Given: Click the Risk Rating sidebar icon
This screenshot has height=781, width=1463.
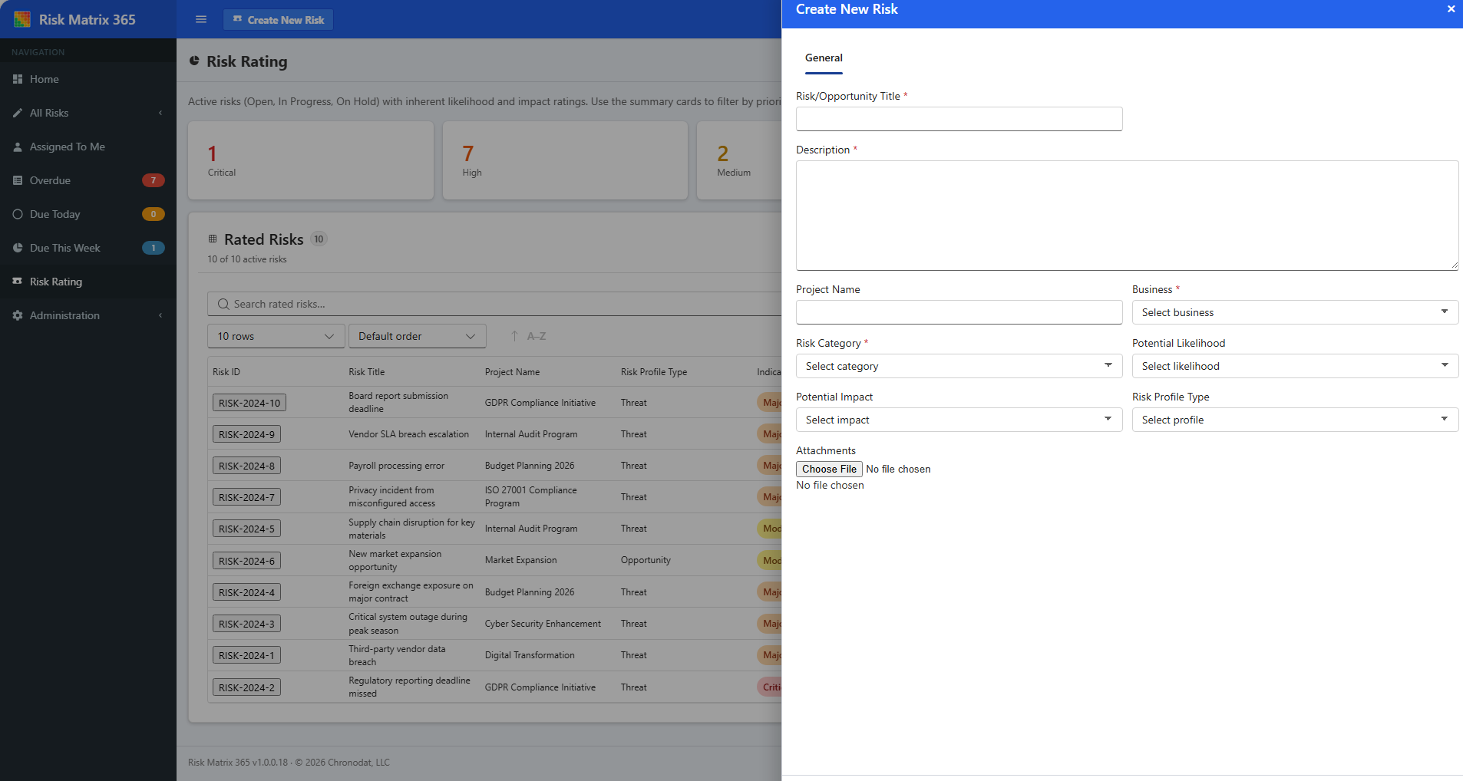Looking at the screenshot, I should click(x=18, y=282).
